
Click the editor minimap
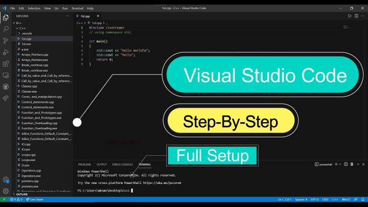pyautogui.click(x=346, y=28)
